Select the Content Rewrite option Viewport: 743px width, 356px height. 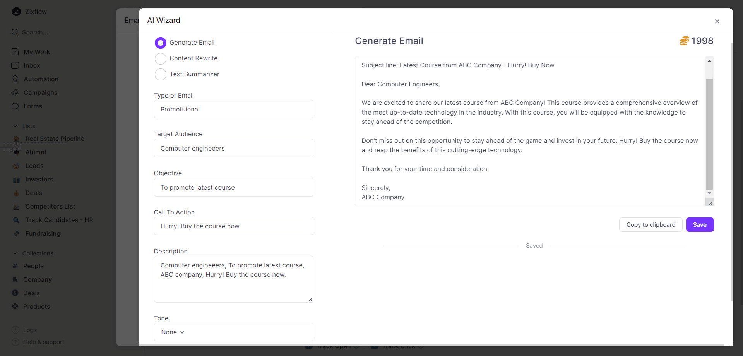point(160,58)
